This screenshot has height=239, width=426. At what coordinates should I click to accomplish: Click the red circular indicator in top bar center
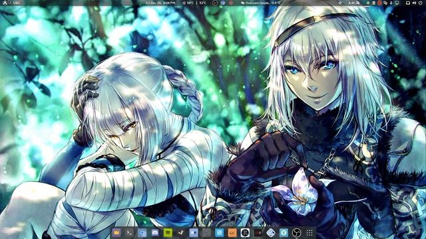tap(231, 3)
